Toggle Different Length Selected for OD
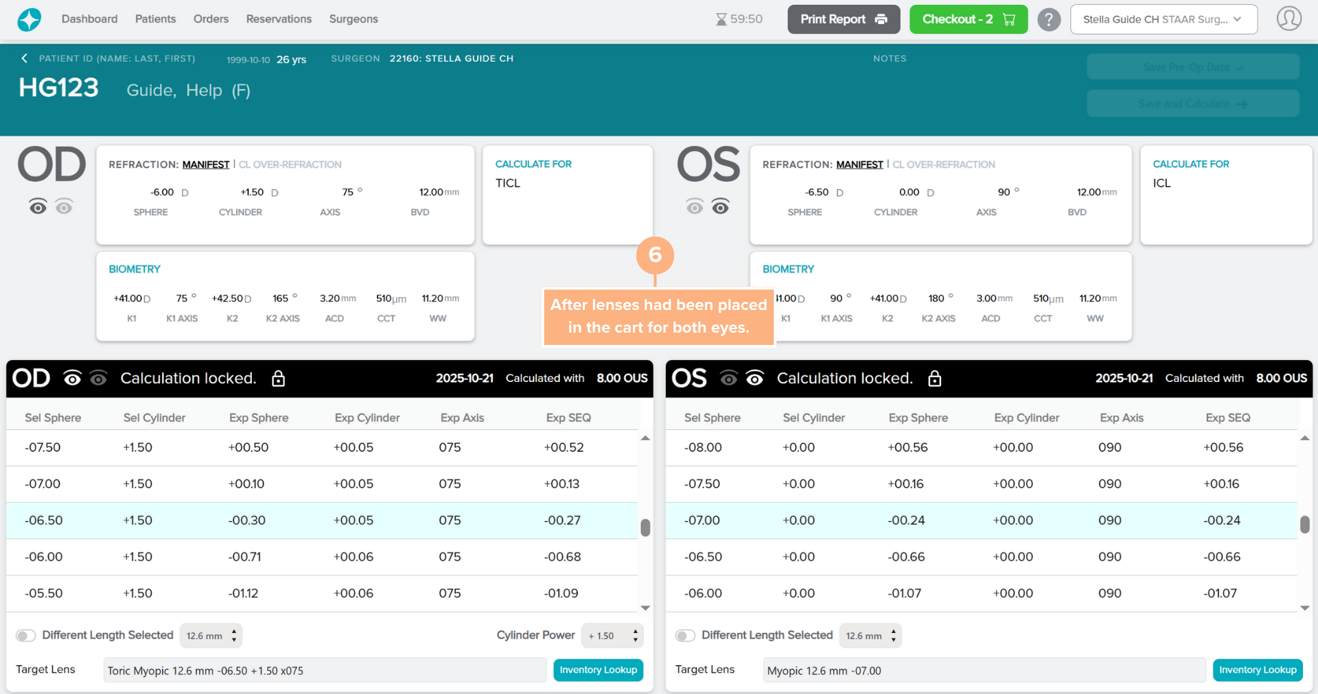Screen dimensions: 1318x694 tap(26, 636)
